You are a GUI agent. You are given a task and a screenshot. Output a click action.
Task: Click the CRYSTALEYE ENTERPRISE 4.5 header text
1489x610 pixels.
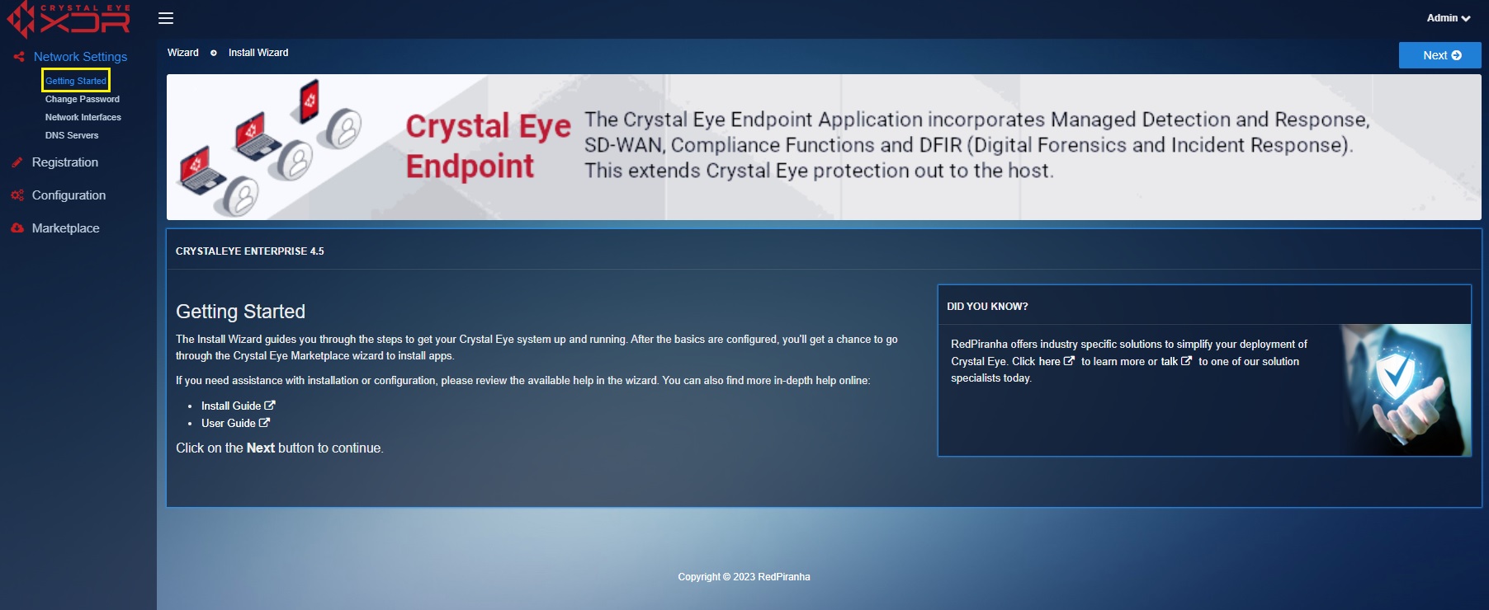click(249, 251)
